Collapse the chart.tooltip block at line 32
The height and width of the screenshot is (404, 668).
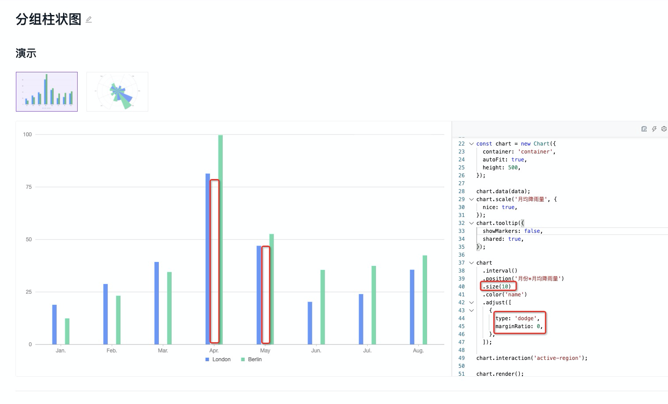coord(471,223)
